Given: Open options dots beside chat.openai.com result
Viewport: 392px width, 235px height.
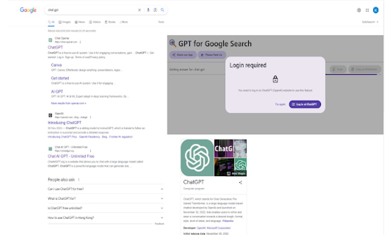Looking at the screenshot, I should click(80, 42).
